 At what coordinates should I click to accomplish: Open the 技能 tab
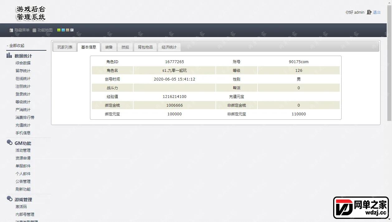(x=125, y=47)
